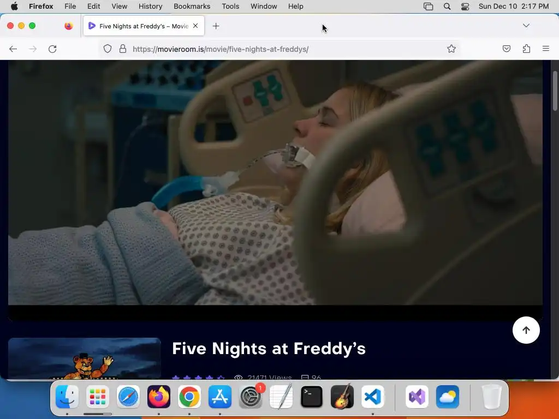This screenshot has width=559, height=419.
Task: Click the date and time in menu bar
Action: (x=513, y=6)
